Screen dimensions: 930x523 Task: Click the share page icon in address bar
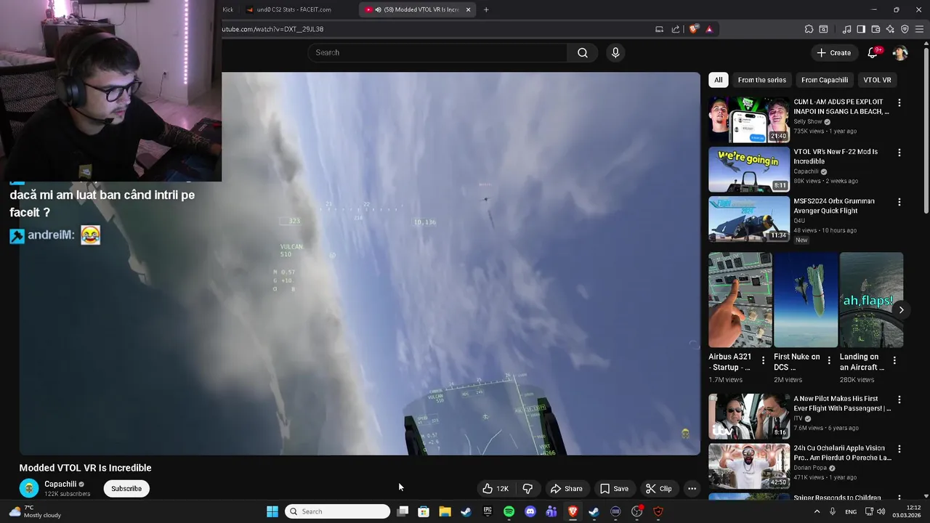pyautogui.click(x=676, y=29)
